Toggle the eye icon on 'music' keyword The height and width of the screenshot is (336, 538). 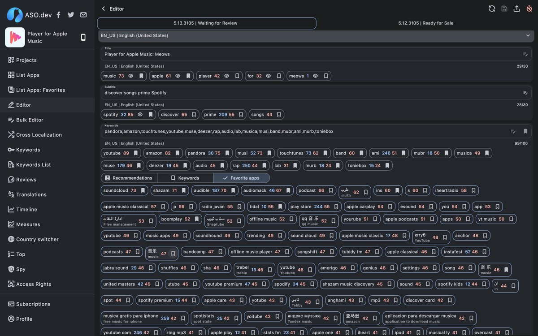pyautogui.click(x=131, y=76)
